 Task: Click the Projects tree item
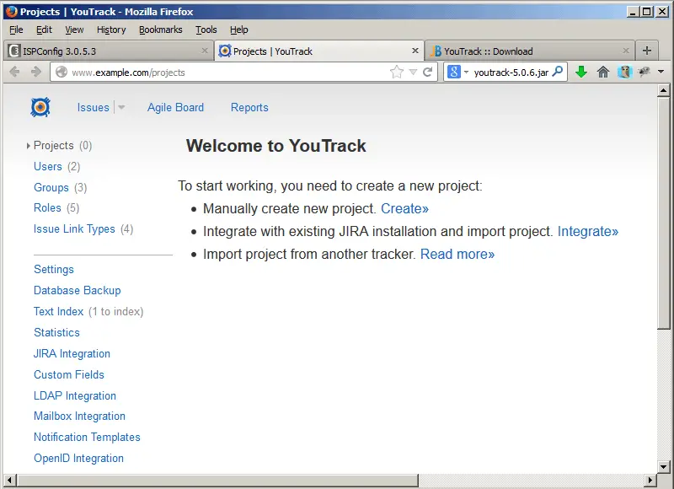tap(54, 145)
